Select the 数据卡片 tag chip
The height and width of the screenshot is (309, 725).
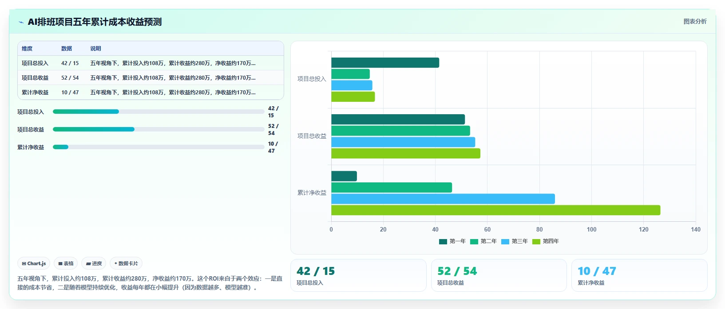pos(126,263)
